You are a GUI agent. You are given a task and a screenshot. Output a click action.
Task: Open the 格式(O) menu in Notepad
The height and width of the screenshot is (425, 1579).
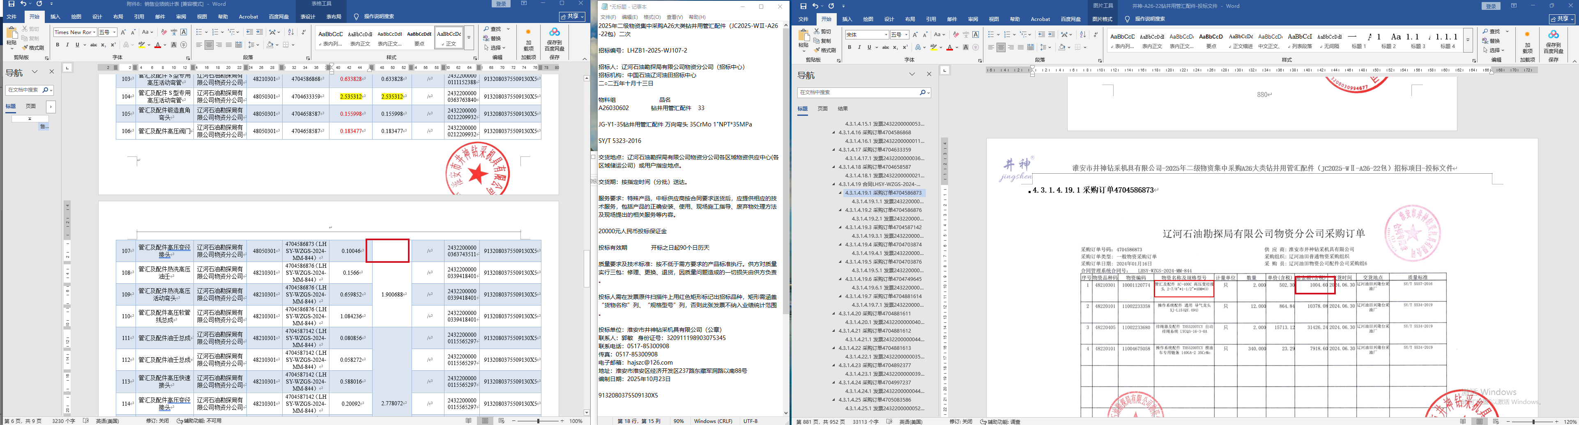click(651, 17)
